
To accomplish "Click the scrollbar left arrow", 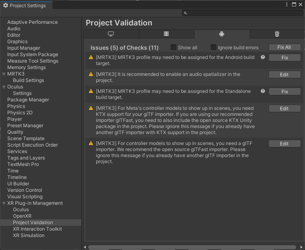I will pos(85,247).
